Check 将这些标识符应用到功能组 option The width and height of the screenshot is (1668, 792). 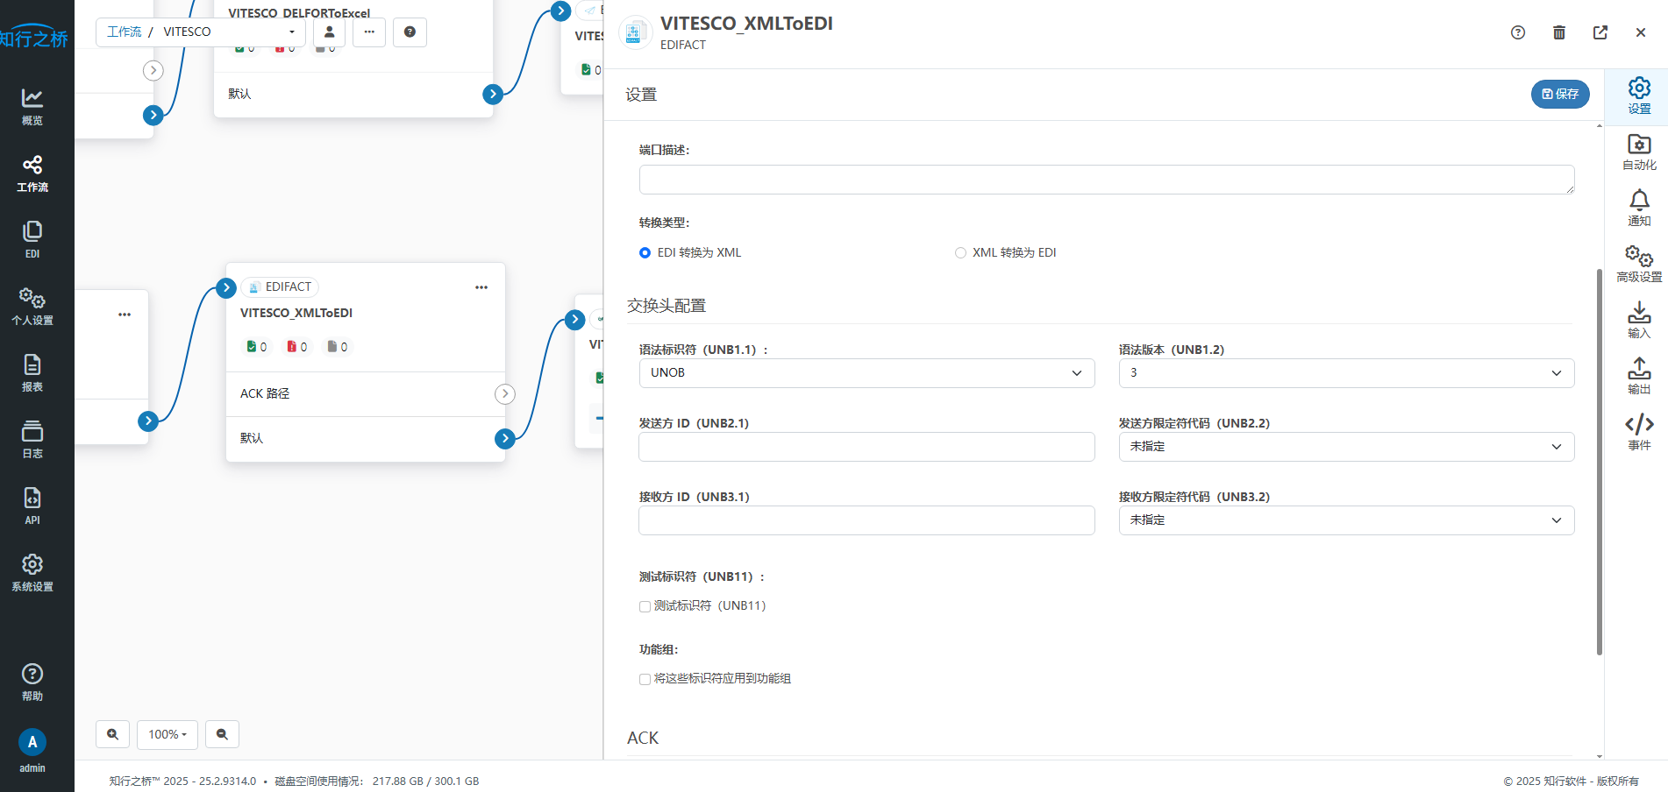tap(645, 679)
